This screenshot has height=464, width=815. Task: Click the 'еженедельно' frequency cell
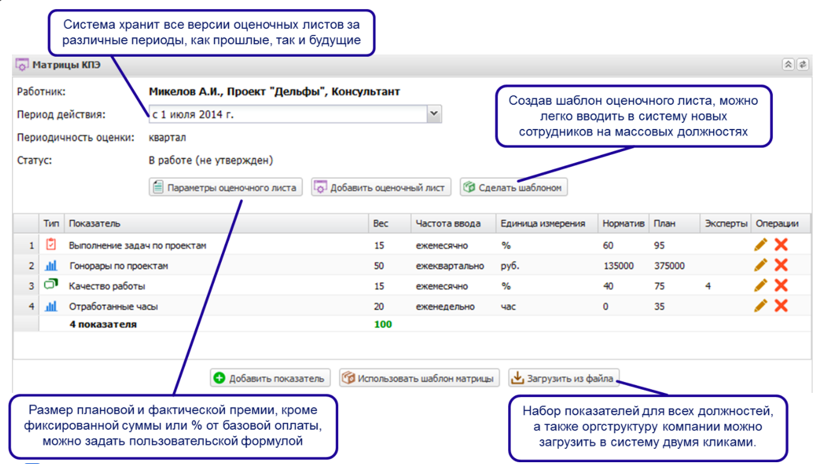click(x=445, y=307)
